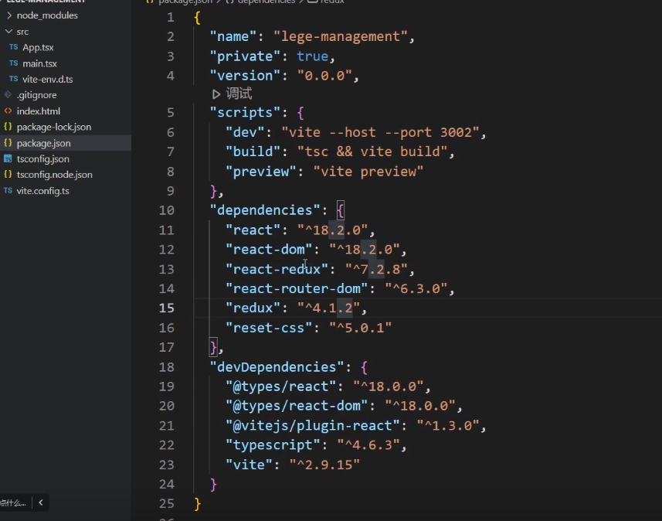Screen dimensions: 662x521
Task: Click the "react-dom" key on line 12
Action: [269, 250]
